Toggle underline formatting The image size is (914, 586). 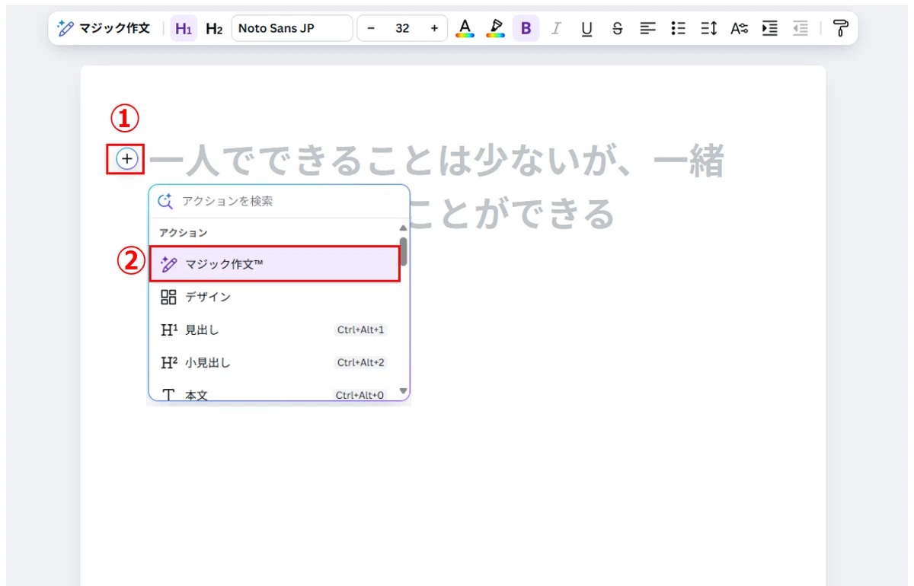click(x=586, y=28)
